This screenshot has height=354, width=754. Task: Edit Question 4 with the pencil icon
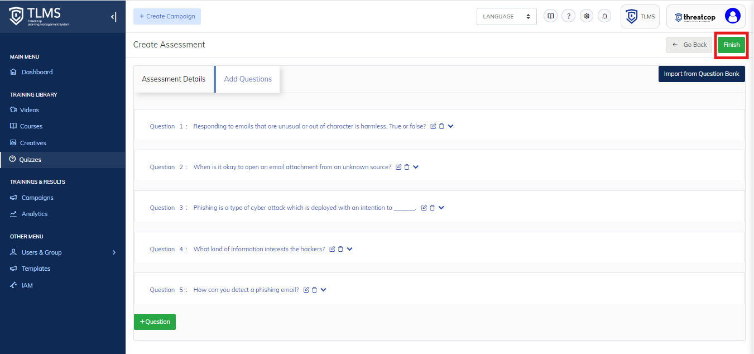click(x=332, y=249)
